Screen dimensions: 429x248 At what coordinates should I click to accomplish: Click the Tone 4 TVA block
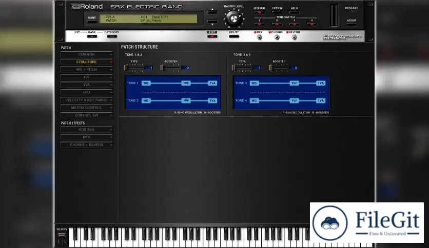(321, 101)
